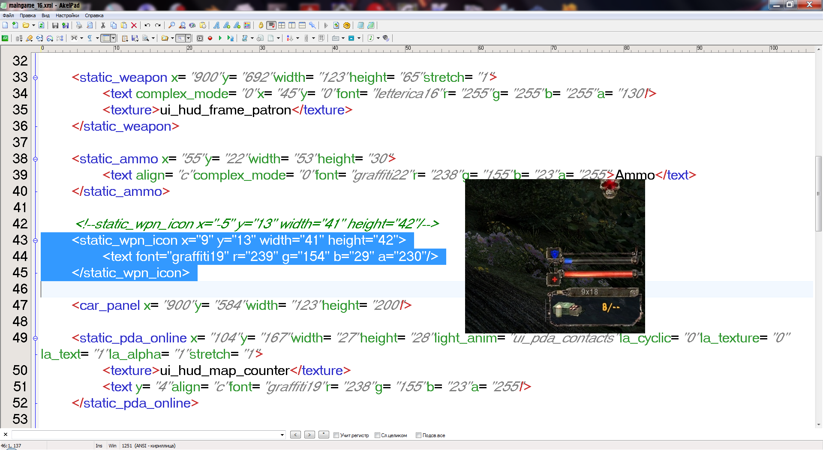This screenshot has width=823, height=450.
Task: Collapse the static_wpn_icon fold marker
Action: 36,240
